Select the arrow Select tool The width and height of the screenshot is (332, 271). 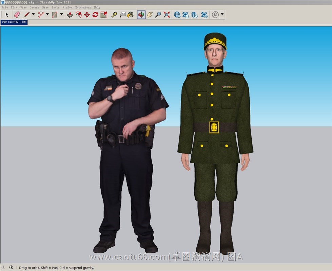tap(7, 15)
